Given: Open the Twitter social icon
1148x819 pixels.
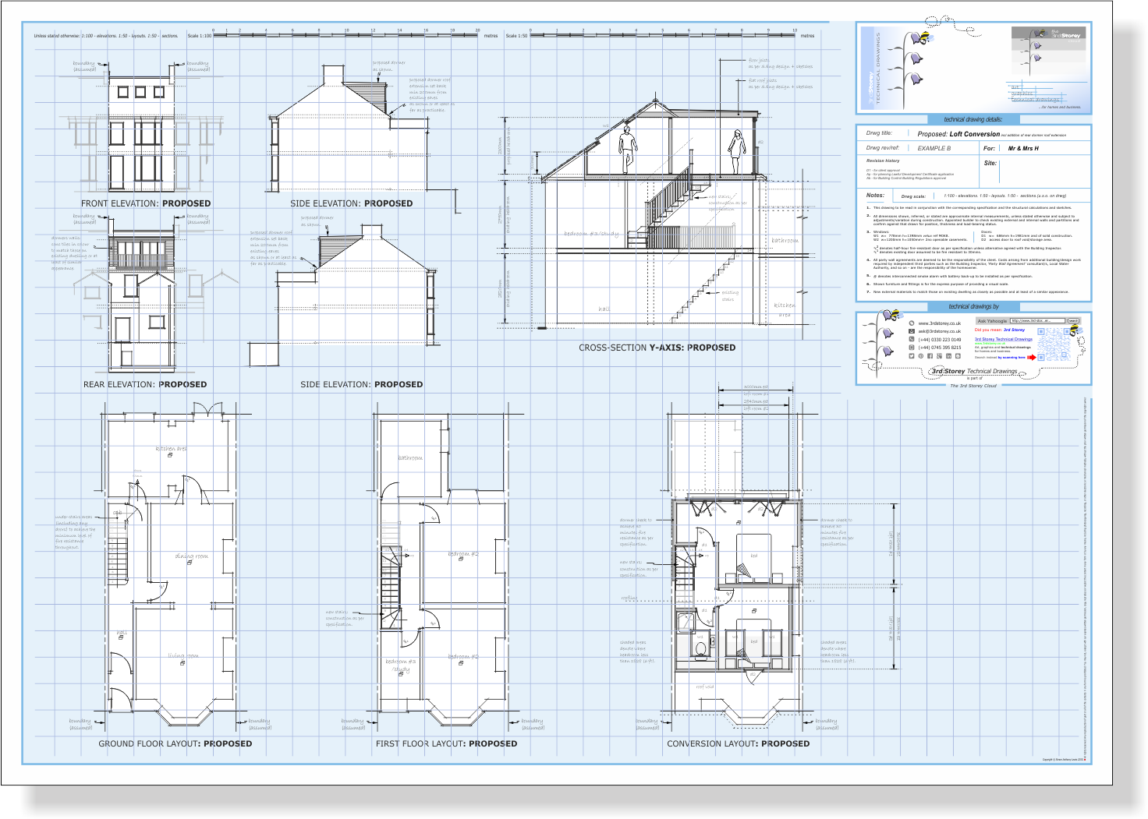Looking at the screenshot, I should tap(911, 356).
